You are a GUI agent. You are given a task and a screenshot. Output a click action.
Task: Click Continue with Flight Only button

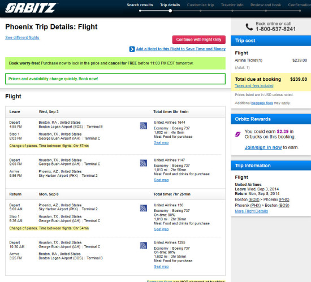(x=198, y=40)
